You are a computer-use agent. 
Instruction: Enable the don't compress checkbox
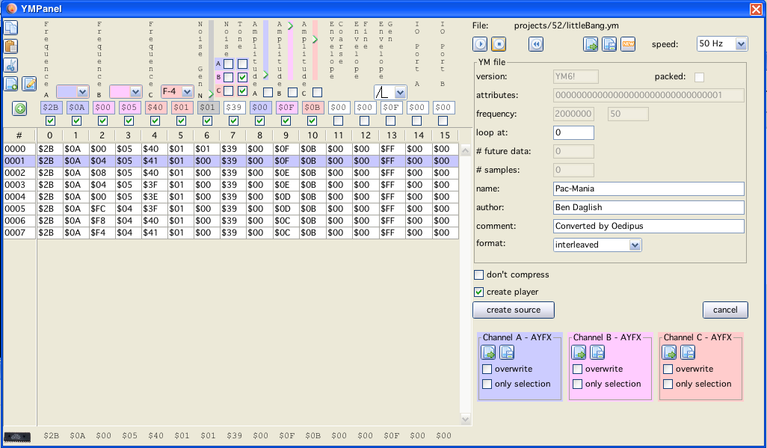point(479,275)
